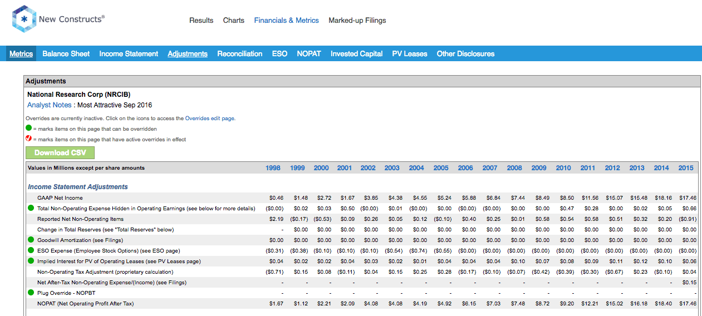Click the Adjustments panel header

[362, 81]
